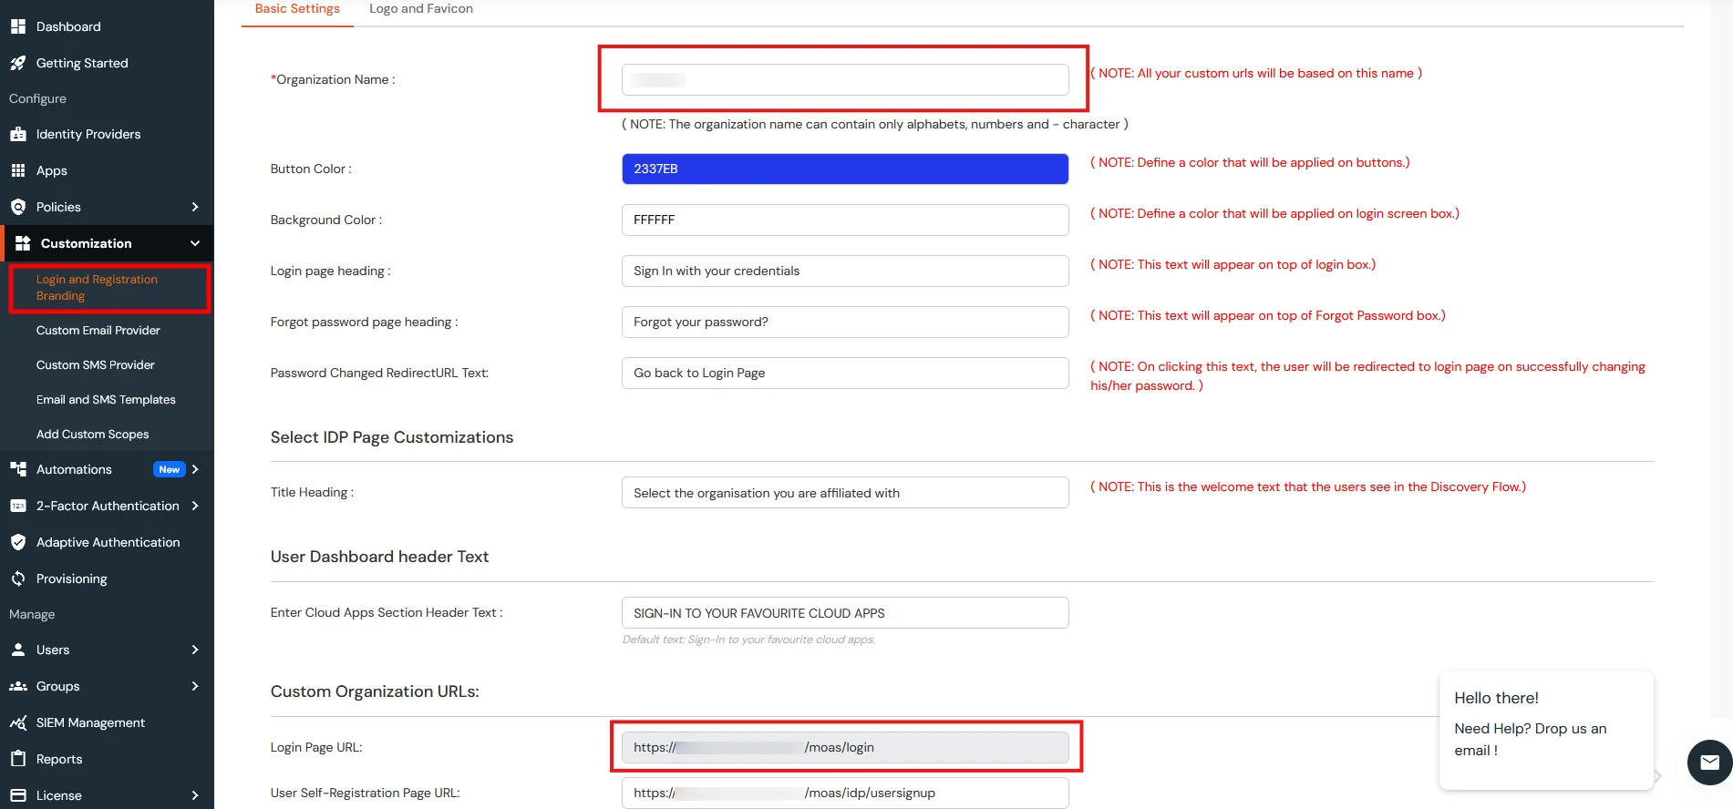Screen dimensions: 1733x809
Task: Click the Groups people icon
Action: click(17, 686)
